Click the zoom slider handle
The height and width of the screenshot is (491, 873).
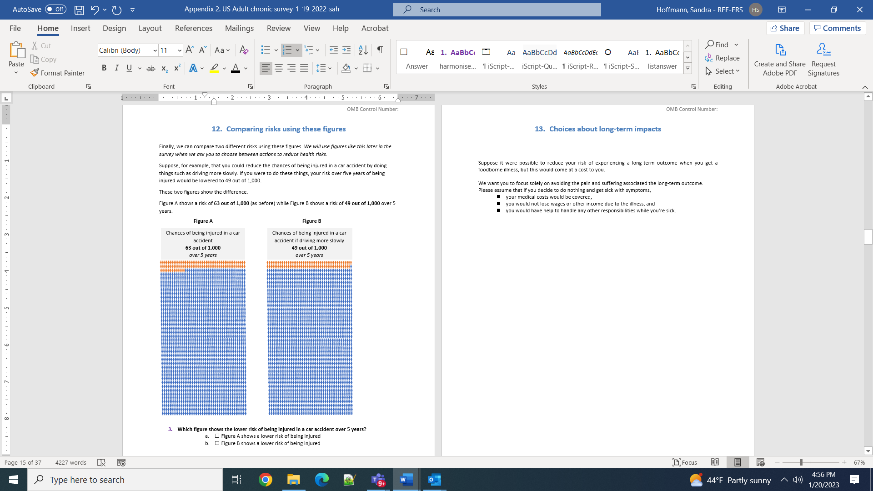(x=801, y=462)
